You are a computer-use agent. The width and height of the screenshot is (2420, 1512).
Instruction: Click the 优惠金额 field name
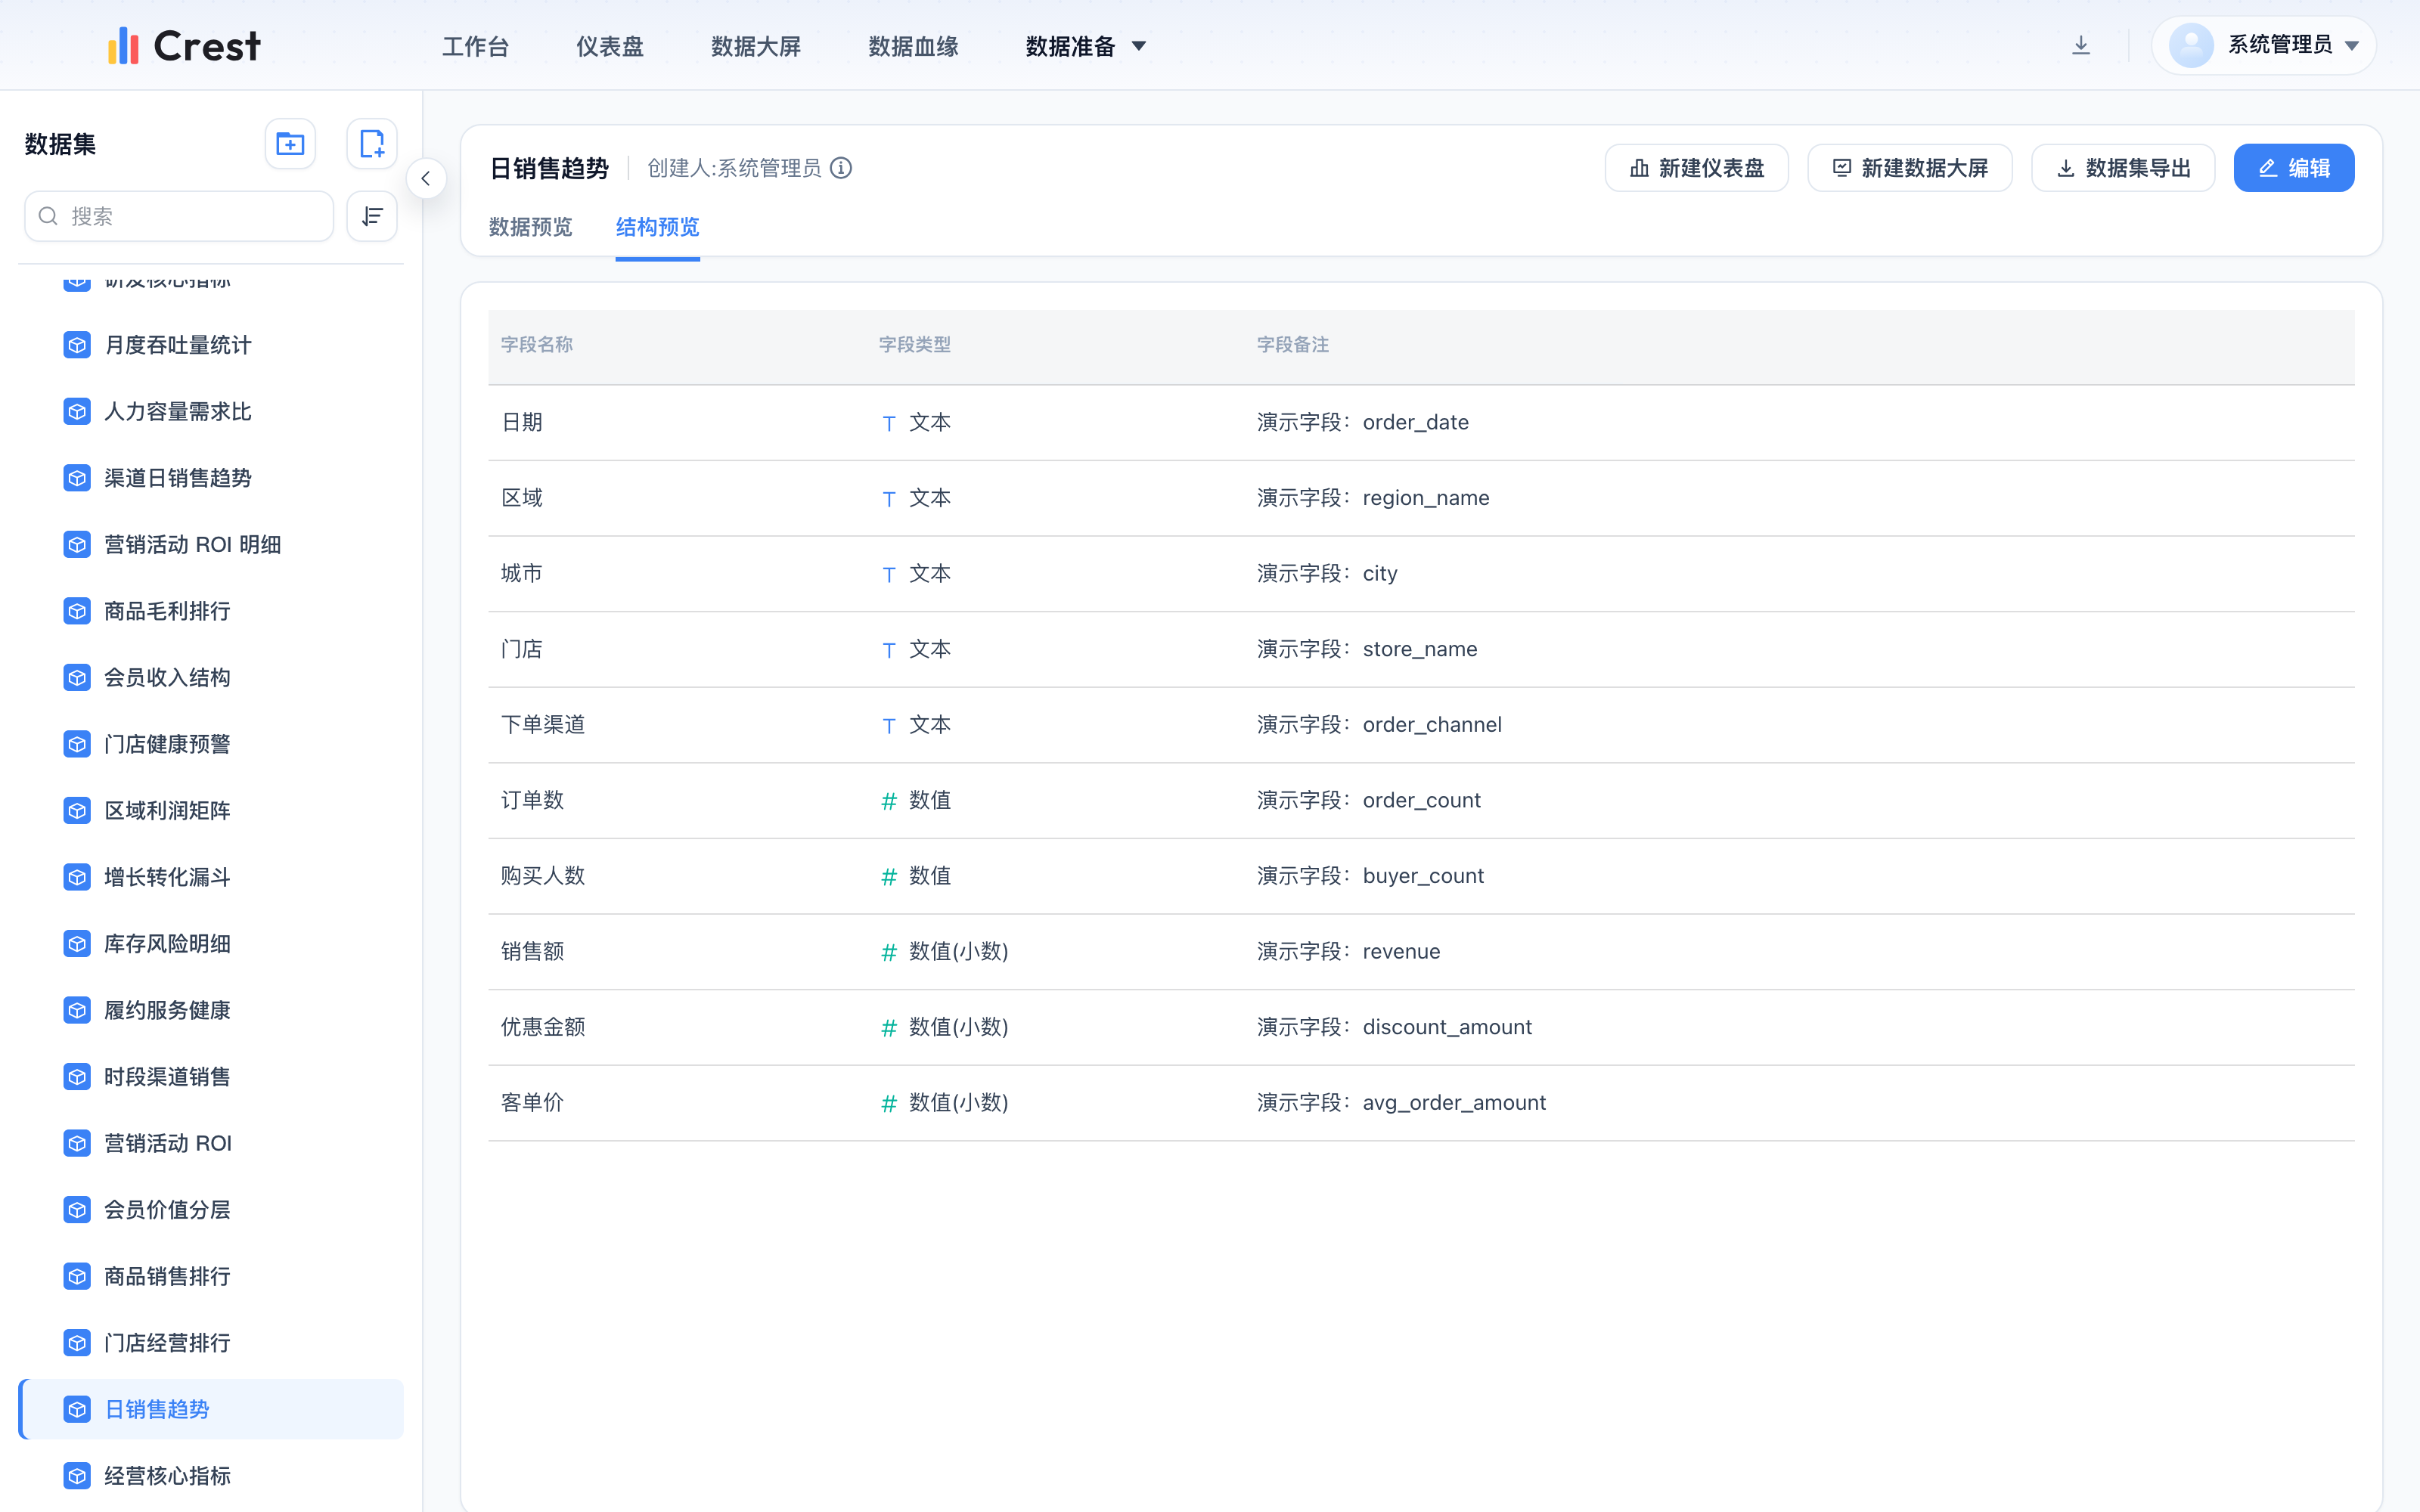[x=543, y=1027]
